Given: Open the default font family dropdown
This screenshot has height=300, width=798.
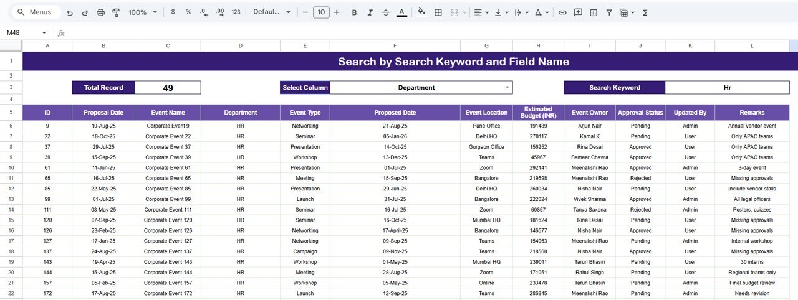Looking at the screenshot, I should (x=272, y=12).
